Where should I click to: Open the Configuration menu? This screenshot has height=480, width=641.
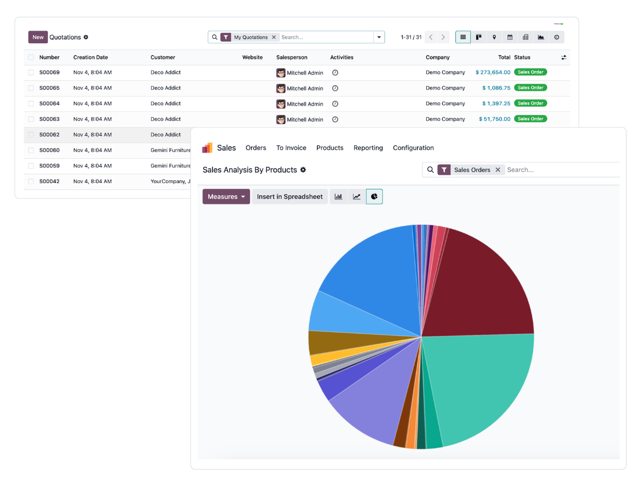tap(413, 148)
